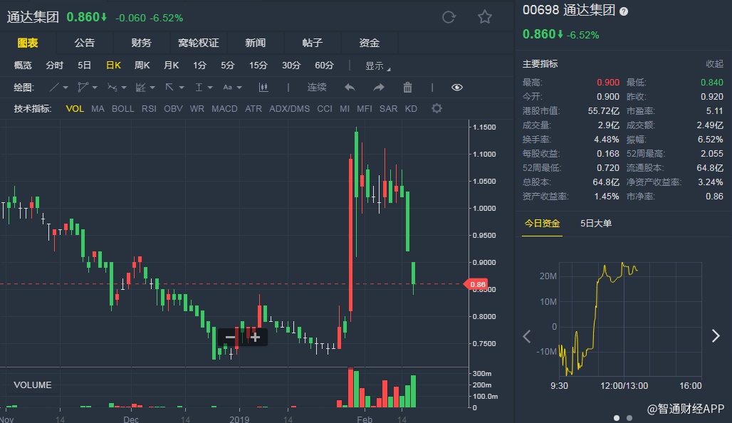Expand the line tool dropdown arrow
The image size is (732, 423).
[66, 88]
